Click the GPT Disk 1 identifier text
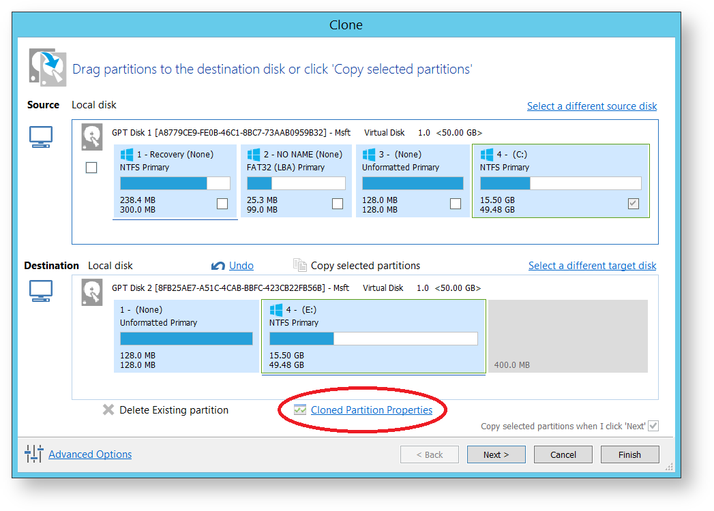Screen dimensions: 714x511 point(297,132)
